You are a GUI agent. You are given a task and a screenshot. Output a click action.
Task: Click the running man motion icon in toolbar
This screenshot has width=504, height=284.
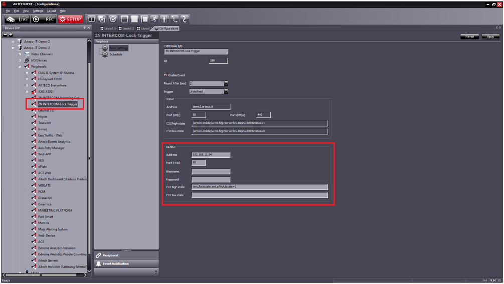(154, 19)
